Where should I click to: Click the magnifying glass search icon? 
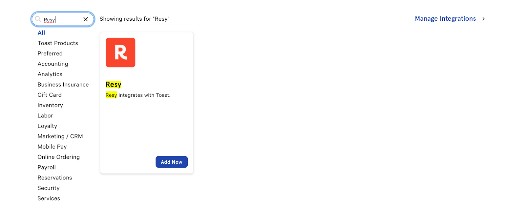pyautogui.click(x=38, y=19)
